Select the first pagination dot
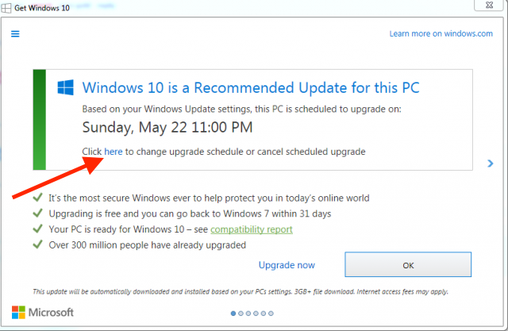Image resolution: width=508 pixels, height=331 pixels. 233,313
